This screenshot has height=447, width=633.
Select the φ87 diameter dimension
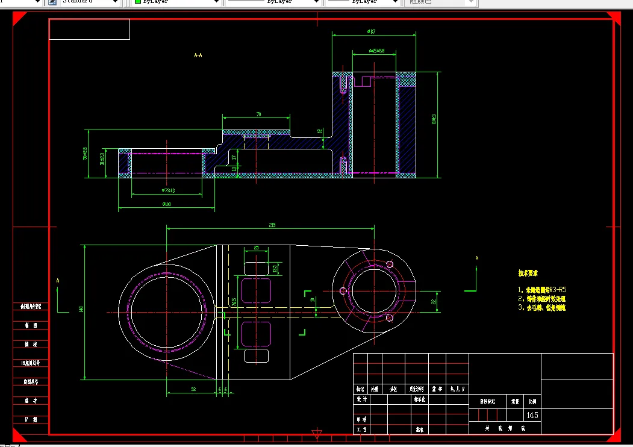[x=371, y=31]
